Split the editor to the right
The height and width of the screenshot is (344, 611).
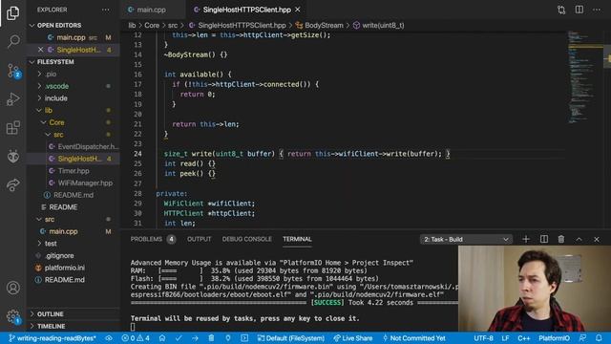coord(579,10)
